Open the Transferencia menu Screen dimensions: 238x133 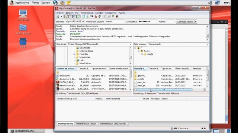[x=87, y=13]
